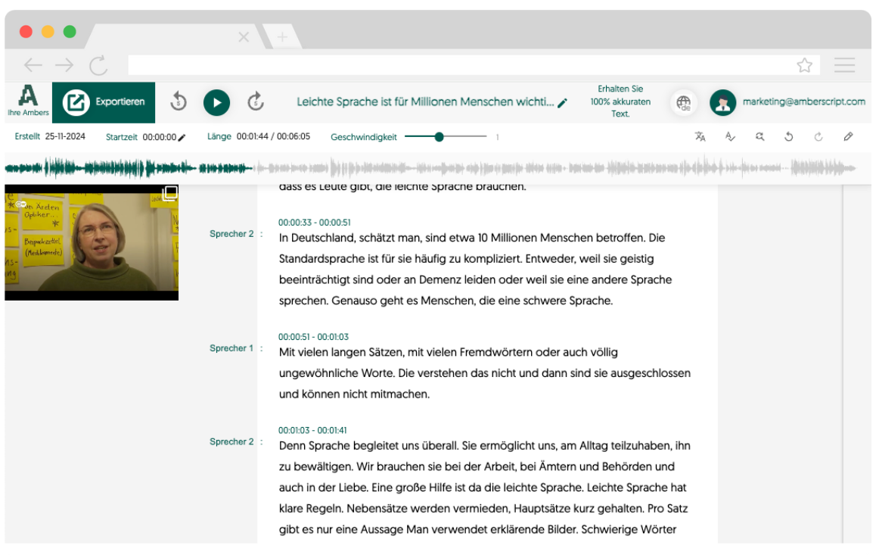
Task: Select Sprecher 1 label at 00:00:51
Action: click(x=231, y=348)
